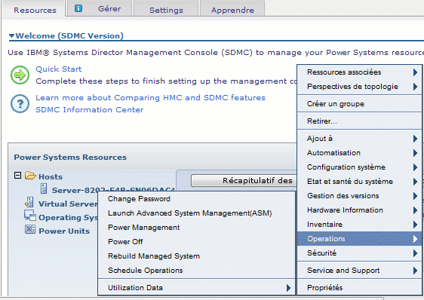Click the server icon beside Server-8202

coord(44,188)
